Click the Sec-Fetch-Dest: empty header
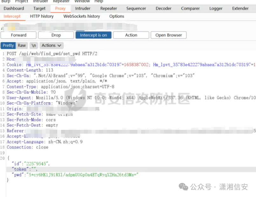The height and width of the screenshot is (197, 256). pos(32,125)
